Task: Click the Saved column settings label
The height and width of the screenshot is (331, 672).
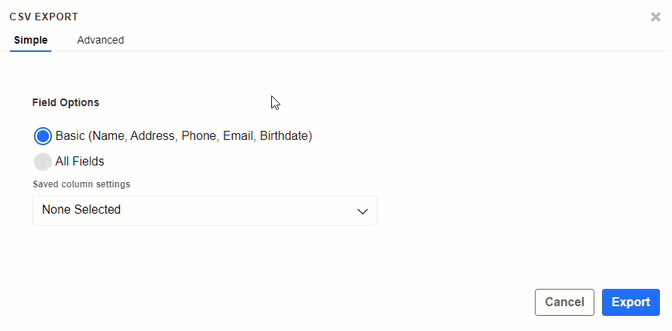Action: 81,184
